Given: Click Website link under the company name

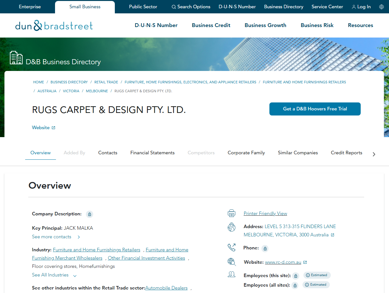Looking at the screenshot, I should (x=44, y=128).
